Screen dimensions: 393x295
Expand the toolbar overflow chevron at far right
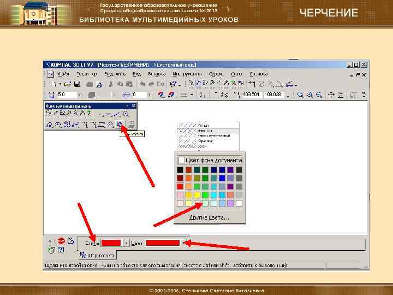click(x=364, y=95)
